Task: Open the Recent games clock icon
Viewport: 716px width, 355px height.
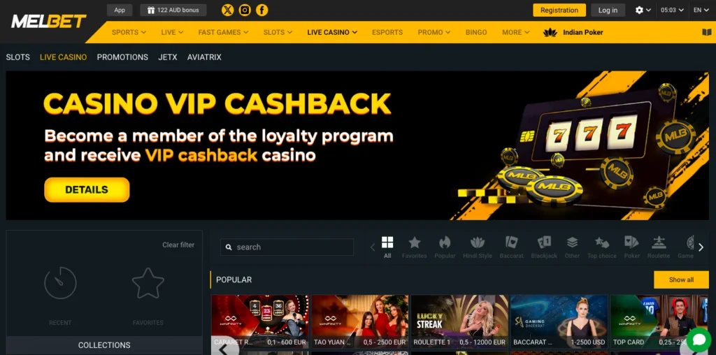Action: pyautogui.click(x=60, y=283)
